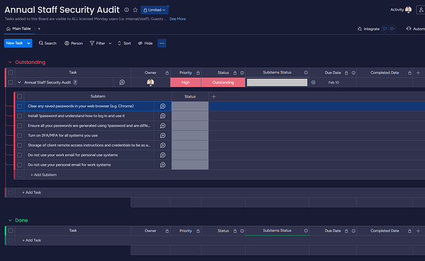425x261 pixels.
Task: Open the New Task dropdown arrow
Action: (x=28, y=43)
